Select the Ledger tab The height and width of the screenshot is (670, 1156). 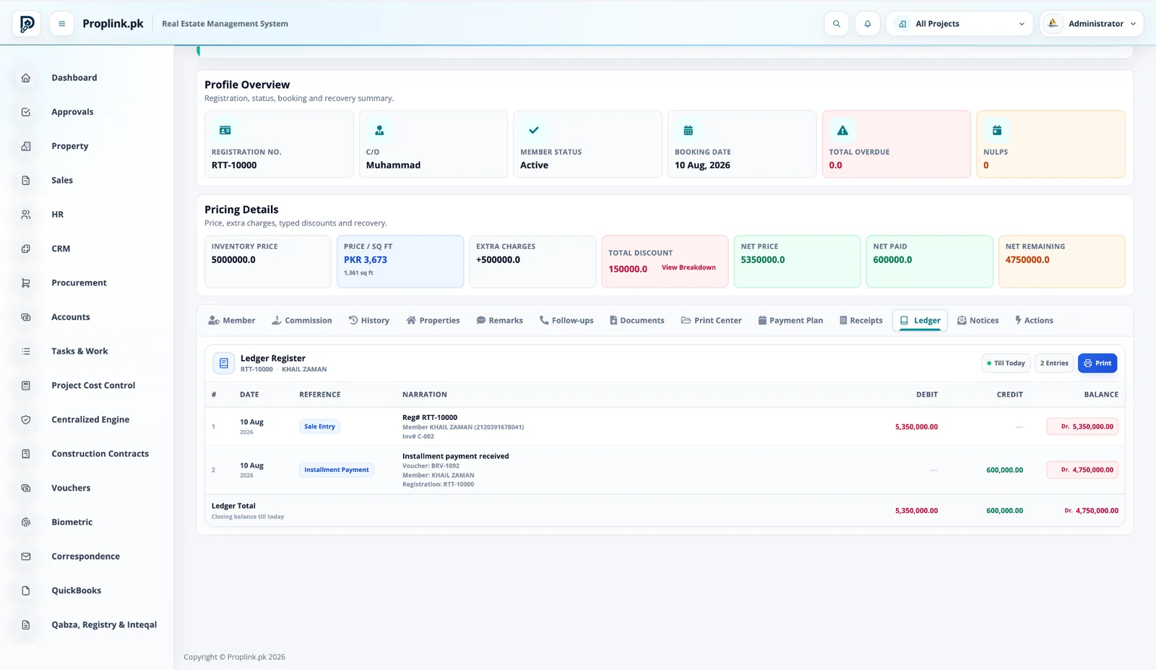tap(920, 321)
